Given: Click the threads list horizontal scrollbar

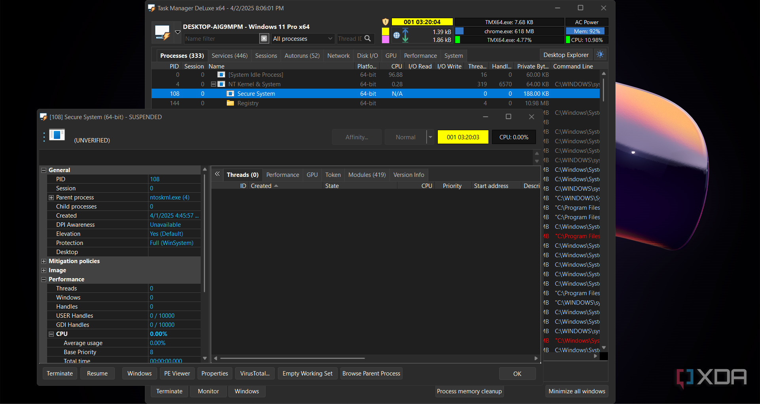Looking at the screenshot, I should coord(293,358).
